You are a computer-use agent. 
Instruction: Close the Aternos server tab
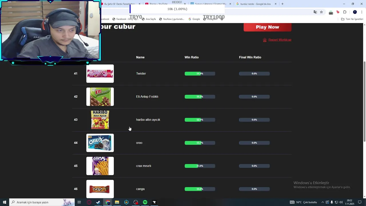point(230,4)
